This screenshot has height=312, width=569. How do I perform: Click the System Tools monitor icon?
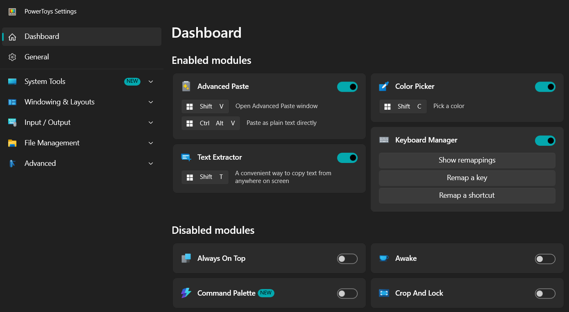[12, 81]
